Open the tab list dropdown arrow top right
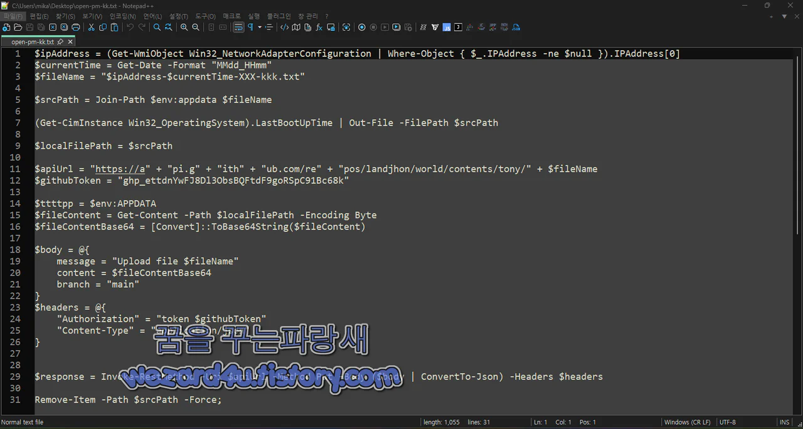 (x=784, y=16)
